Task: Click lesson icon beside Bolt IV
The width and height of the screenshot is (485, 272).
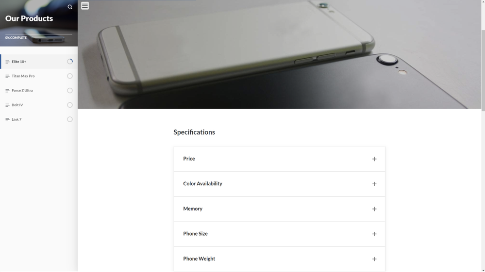Action: pos(7,105)
